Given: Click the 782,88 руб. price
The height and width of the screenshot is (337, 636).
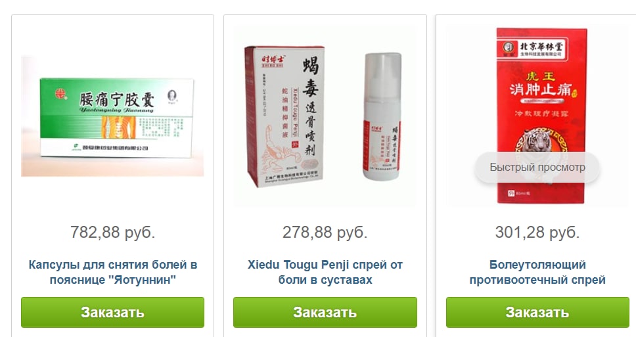Looking at the screenshot, I should [113, 233].
